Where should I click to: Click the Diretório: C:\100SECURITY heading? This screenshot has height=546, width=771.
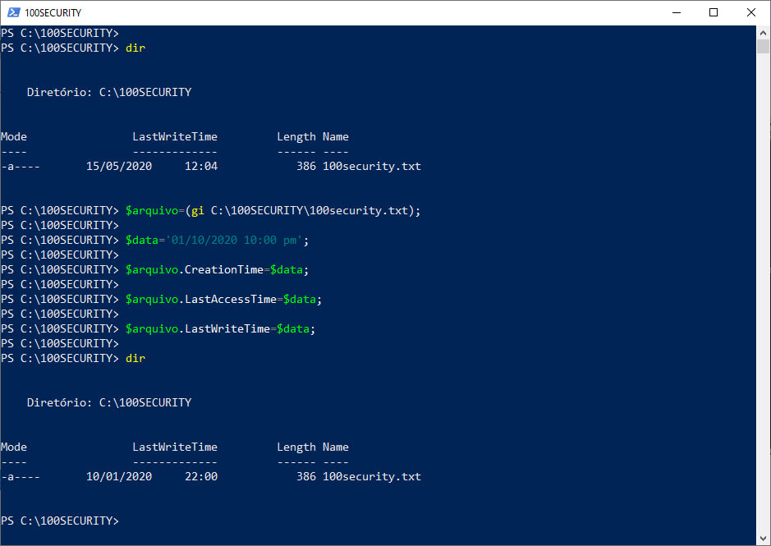click(x=109, y=92)
